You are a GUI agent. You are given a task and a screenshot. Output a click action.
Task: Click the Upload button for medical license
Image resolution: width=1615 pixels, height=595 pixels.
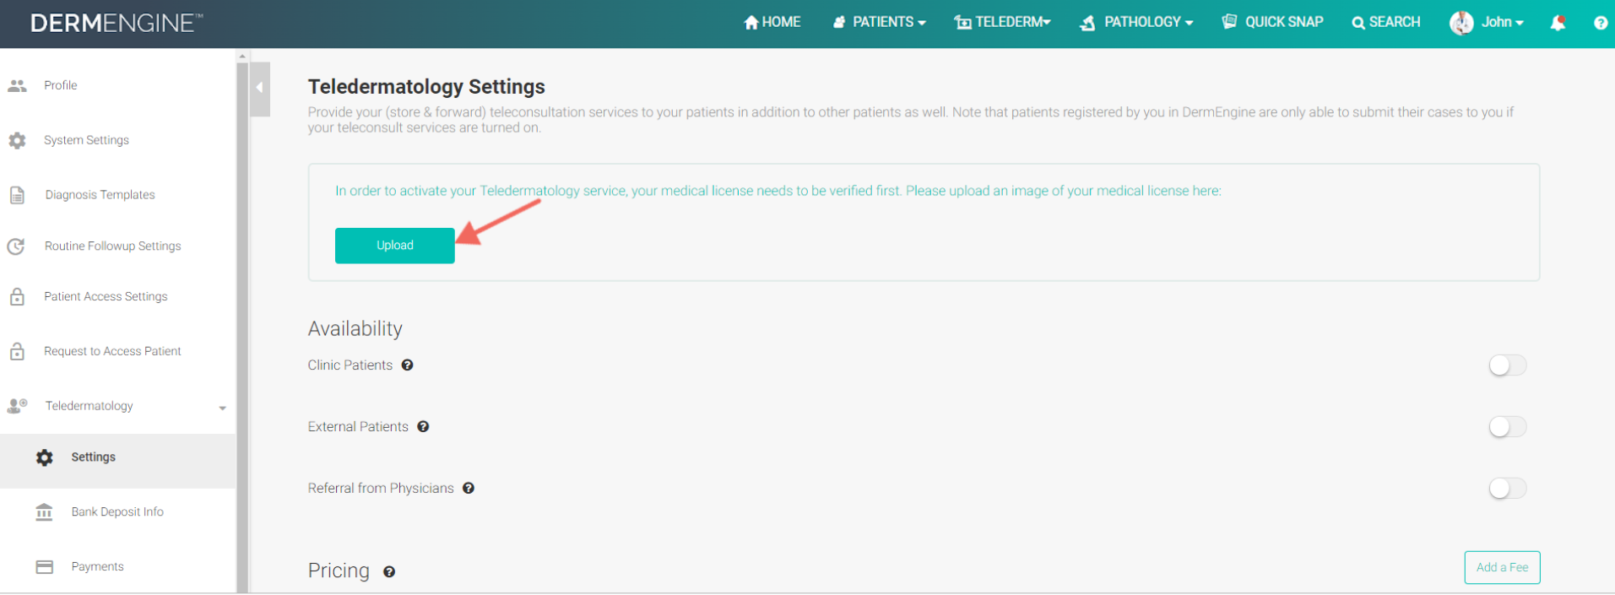(395, 246)
